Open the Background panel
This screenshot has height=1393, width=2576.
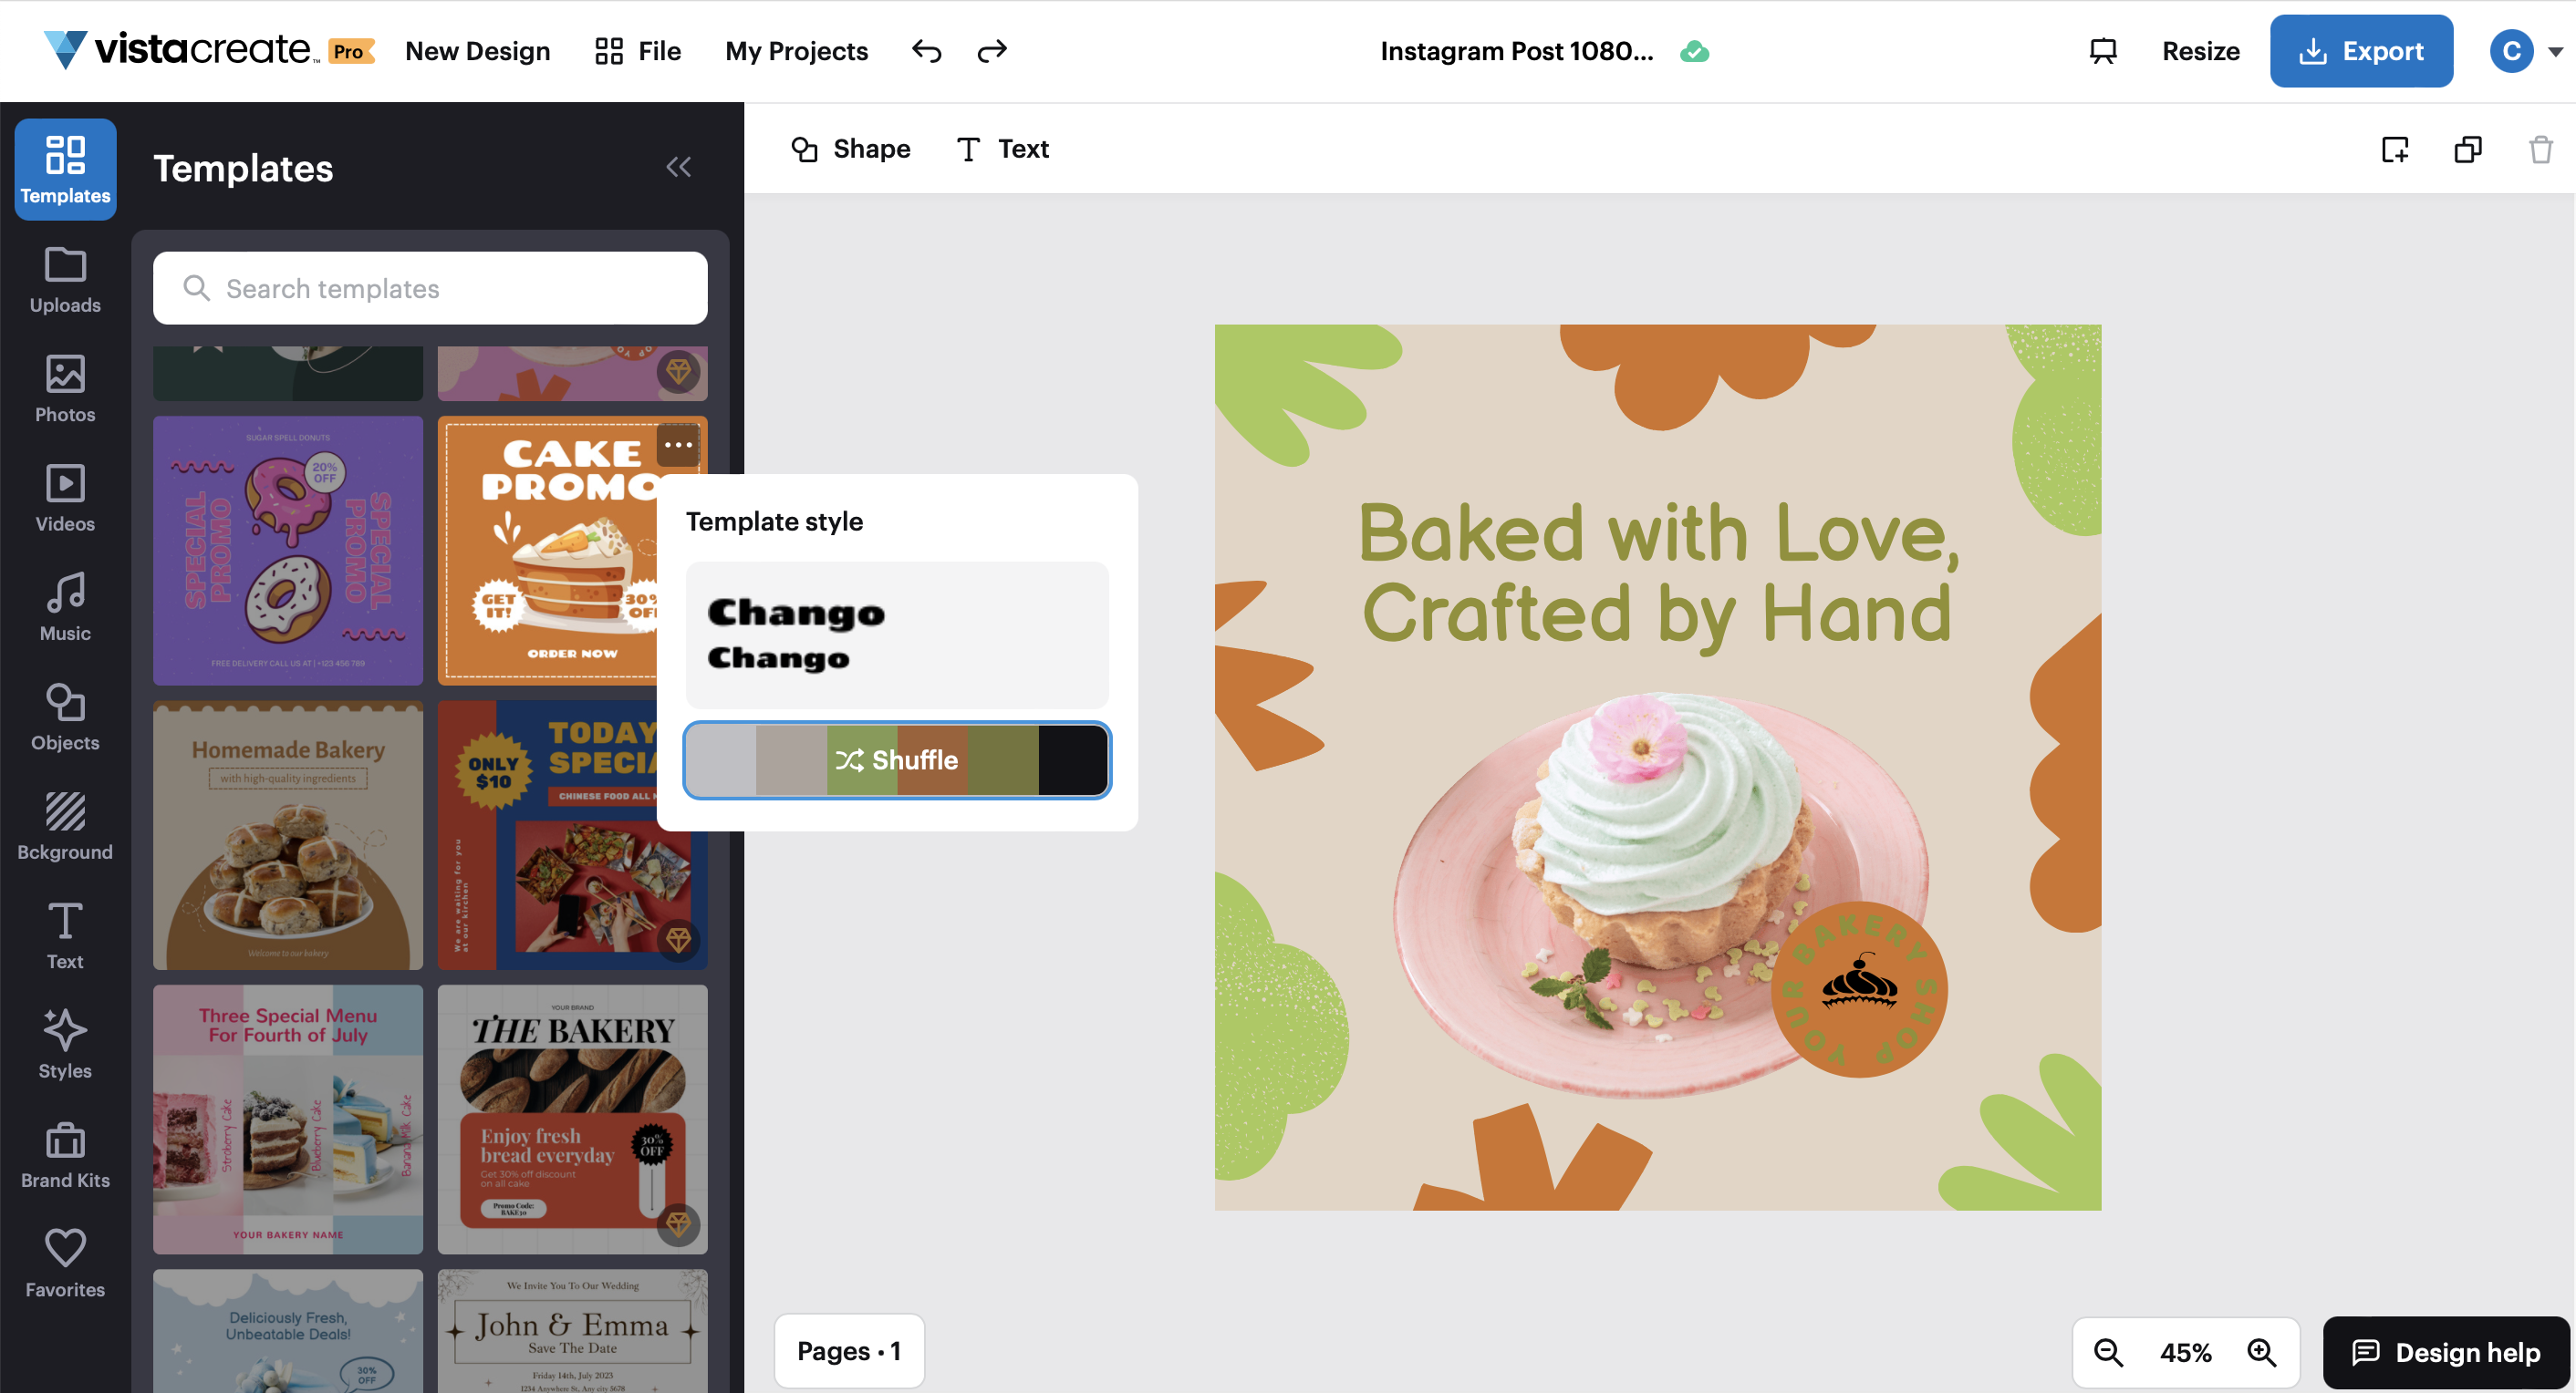pos(64,825)
